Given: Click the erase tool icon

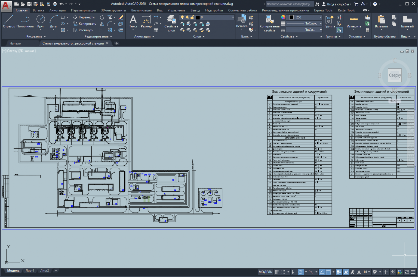Looking at the screenshot, I should click(121, 17).
